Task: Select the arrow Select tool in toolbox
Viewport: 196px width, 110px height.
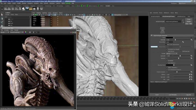Action: pyautogui.click(x=2, y=15)
